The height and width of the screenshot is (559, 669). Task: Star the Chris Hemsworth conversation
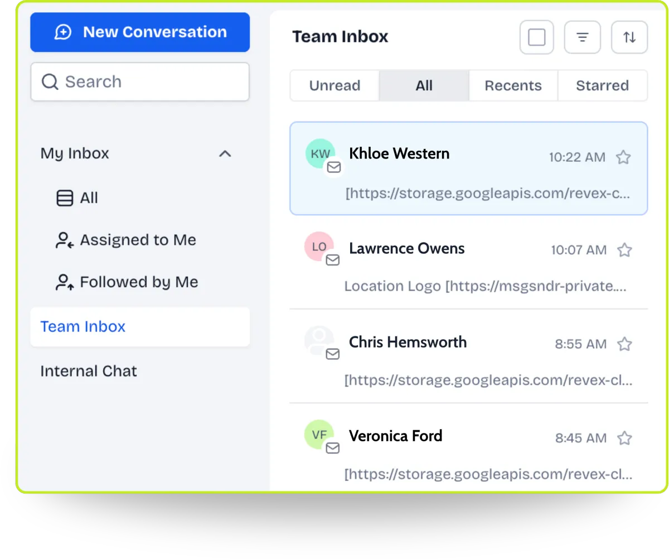coord(625,344)
